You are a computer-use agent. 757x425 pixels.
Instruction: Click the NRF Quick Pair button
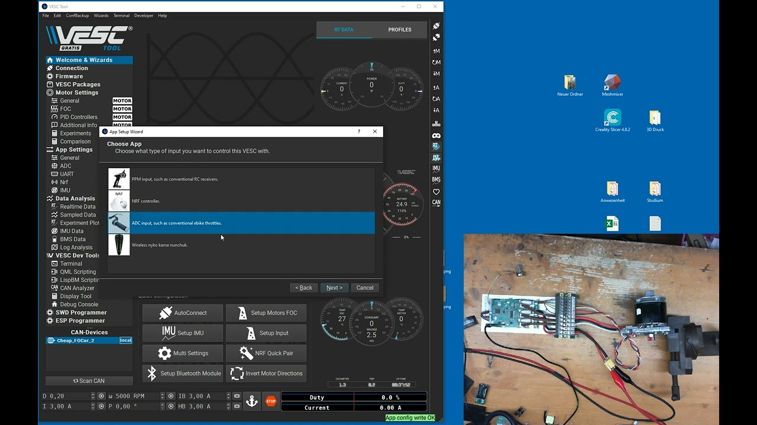pos(266,353)
